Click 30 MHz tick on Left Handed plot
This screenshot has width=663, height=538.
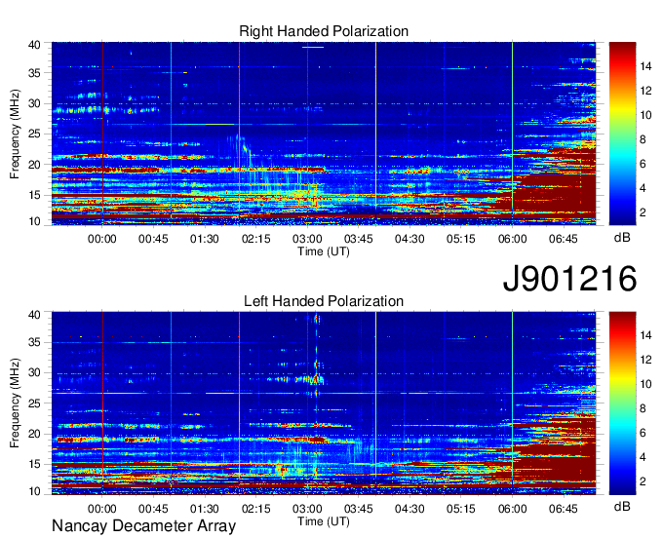coord(34,372)
